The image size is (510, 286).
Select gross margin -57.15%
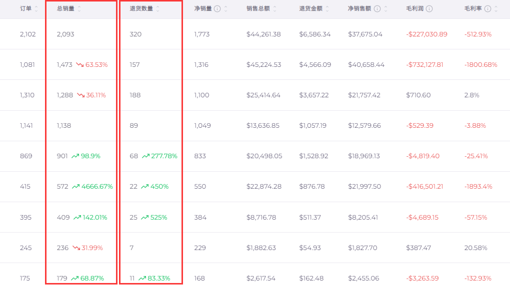point(475,218)
